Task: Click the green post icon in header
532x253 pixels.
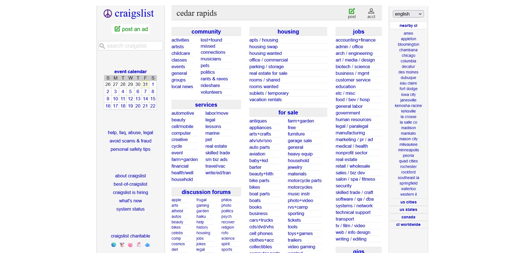Action: tap(352, 11)
